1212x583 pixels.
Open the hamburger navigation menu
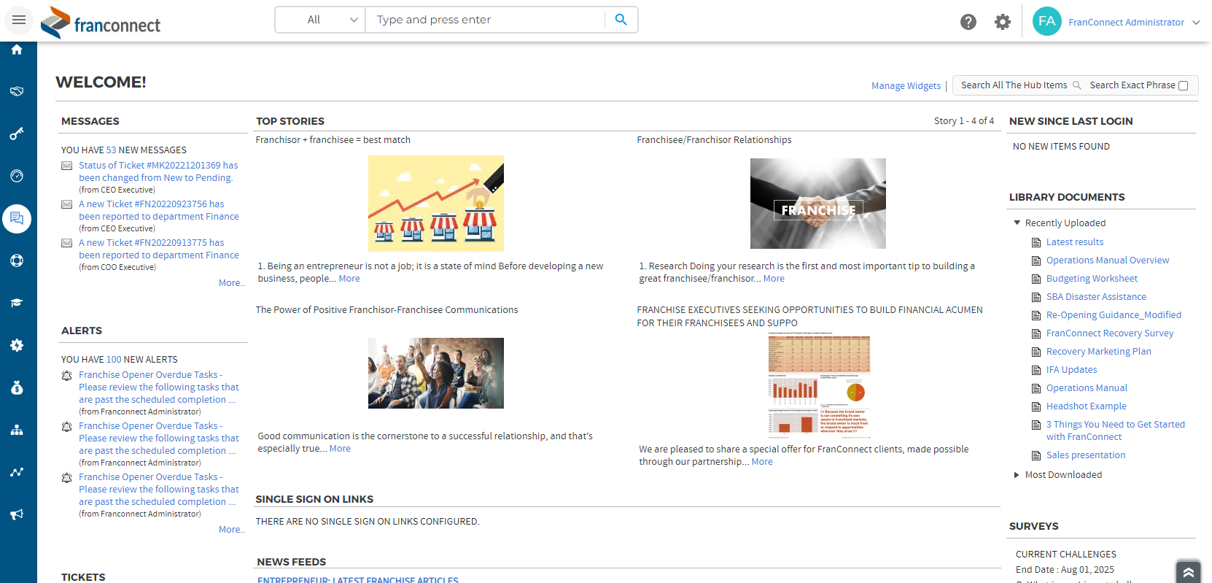(19, 20)
